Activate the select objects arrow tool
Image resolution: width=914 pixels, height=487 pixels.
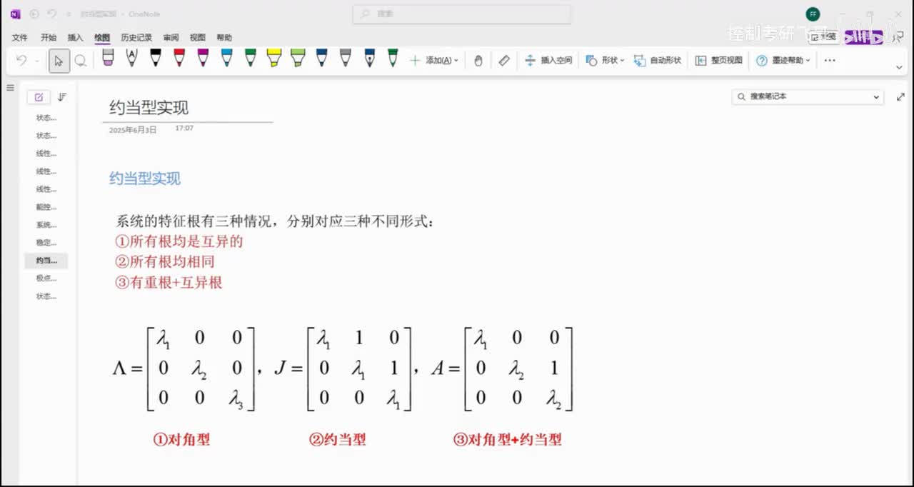[x=59, y=61]
